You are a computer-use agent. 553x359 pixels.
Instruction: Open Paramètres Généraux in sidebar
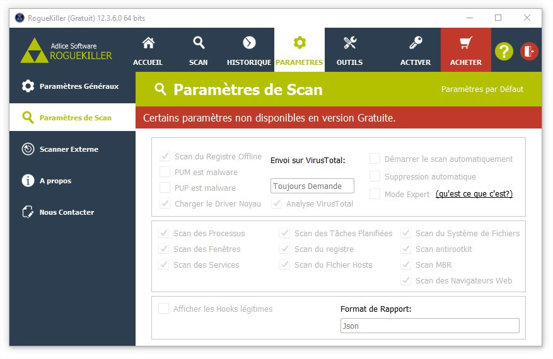73,86
